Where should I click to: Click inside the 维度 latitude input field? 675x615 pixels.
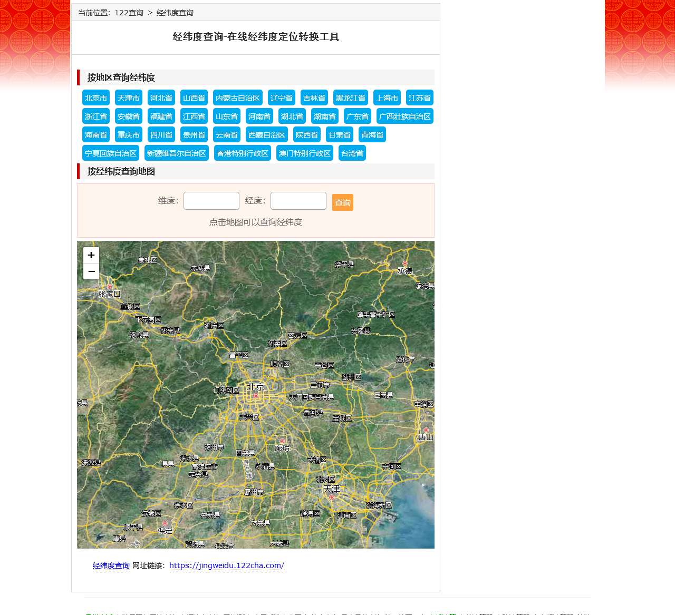click(x=211, y=201)
